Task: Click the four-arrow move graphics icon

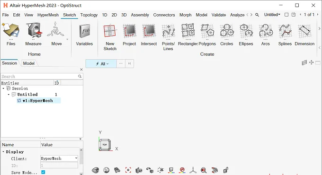Action: (311, 62)
